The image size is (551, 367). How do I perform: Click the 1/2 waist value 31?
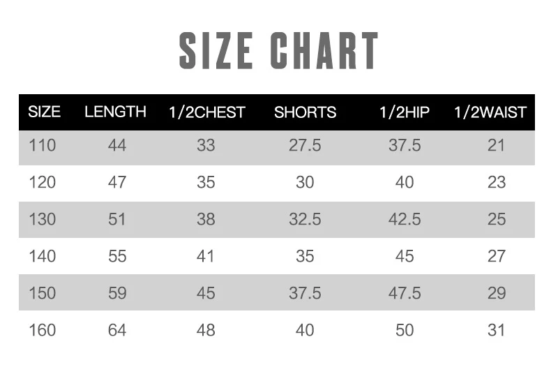point(497,329)
